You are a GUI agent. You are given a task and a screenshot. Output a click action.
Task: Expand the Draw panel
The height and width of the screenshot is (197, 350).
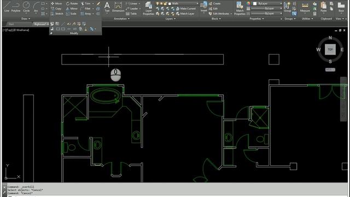coord(26,19)
